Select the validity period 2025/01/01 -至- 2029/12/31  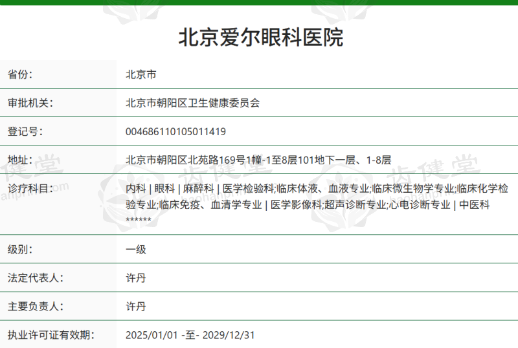(x=190, y=334)
